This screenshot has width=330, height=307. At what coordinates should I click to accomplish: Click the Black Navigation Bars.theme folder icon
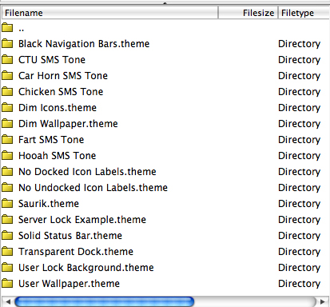(7, 43)
